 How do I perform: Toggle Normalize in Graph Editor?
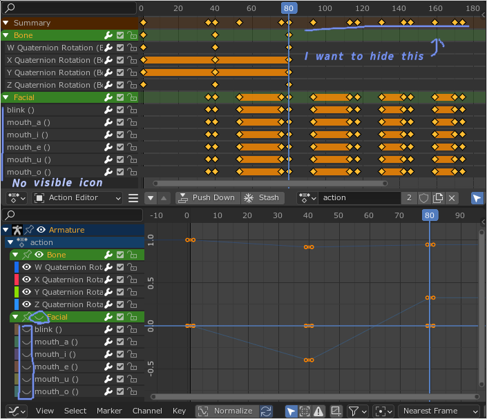227,411
